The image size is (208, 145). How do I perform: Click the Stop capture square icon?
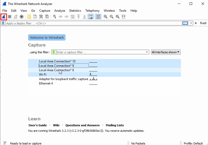point(10,17)
